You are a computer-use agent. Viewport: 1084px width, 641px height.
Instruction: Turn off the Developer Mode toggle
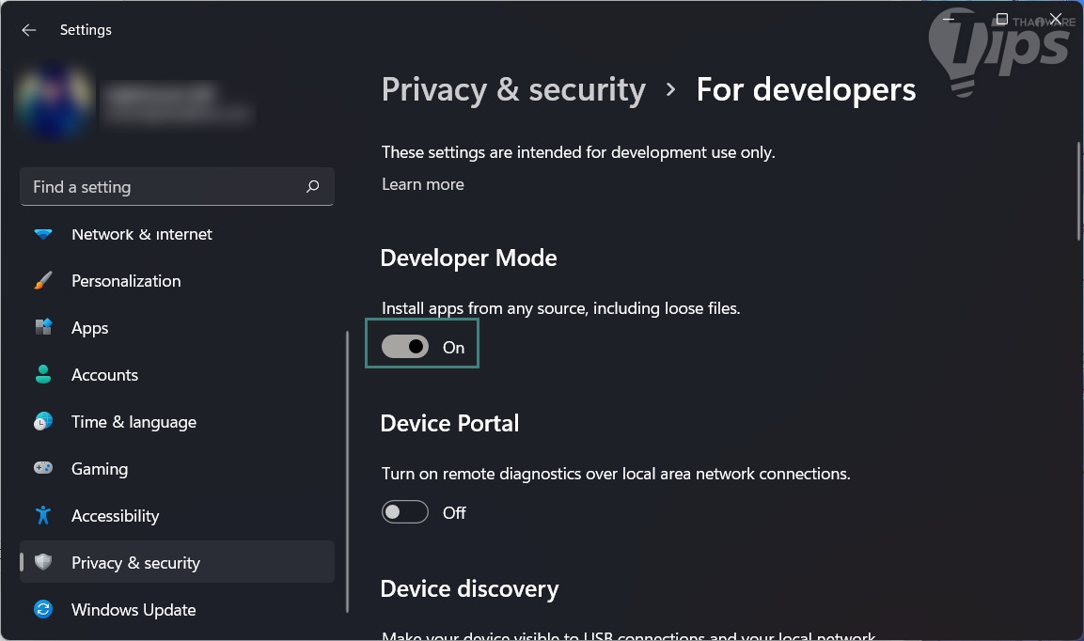pos(405,347)
